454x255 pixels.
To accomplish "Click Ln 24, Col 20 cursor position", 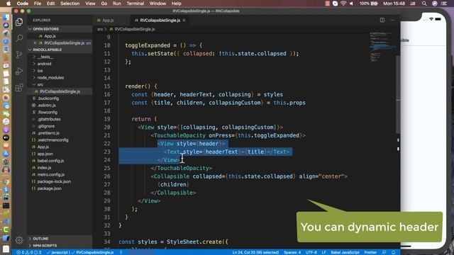I will coord(255,252).
